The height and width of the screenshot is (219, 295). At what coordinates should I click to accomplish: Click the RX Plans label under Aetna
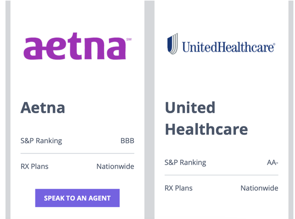34,166
